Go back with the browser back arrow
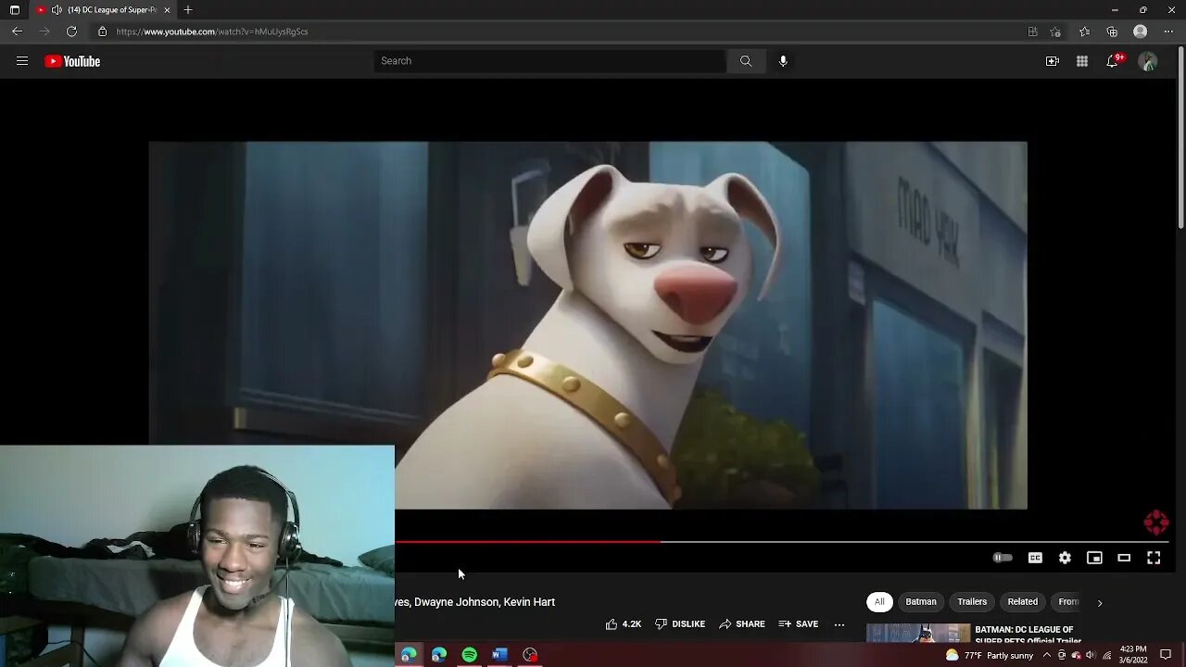Image resolution: width=1186 pixels, height=667 pixels. pyautogui.click(x=17, y=31)
